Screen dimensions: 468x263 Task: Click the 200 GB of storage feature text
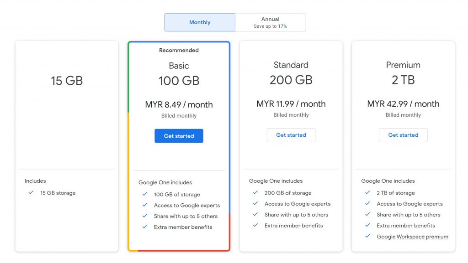tap(288, 193)
